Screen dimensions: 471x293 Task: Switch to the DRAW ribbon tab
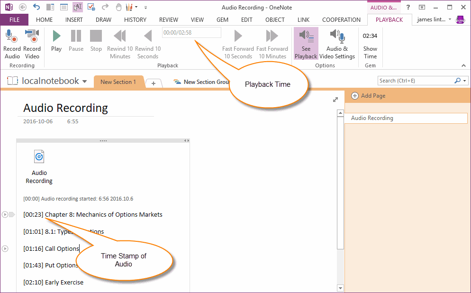(x=104, y=20)
